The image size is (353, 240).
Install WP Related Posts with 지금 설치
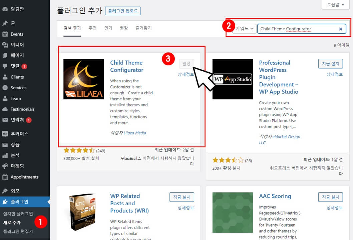click(x=182, y=197)
